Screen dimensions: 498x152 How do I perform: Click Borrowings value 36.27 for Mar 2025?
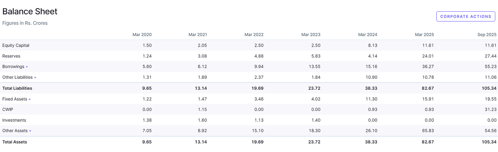click(428, 67)
